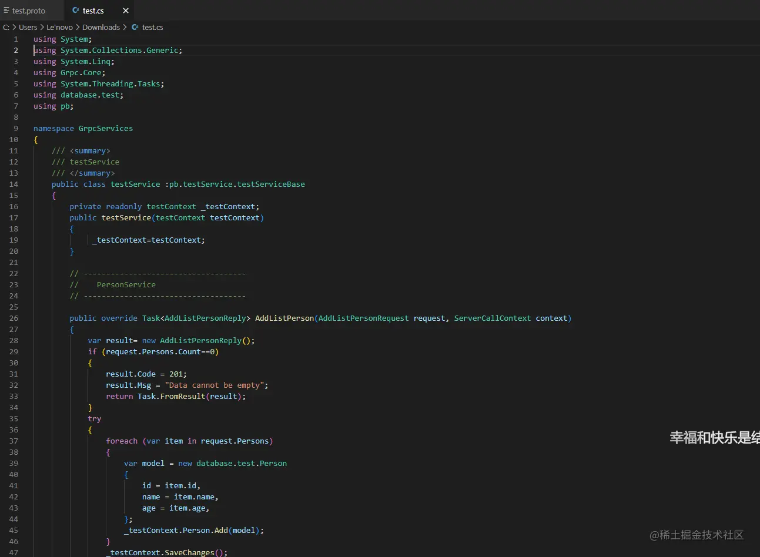Screen dimensions: 760x557
Task: Click the testServiceBase class reference
Action: tap(271, 184)
